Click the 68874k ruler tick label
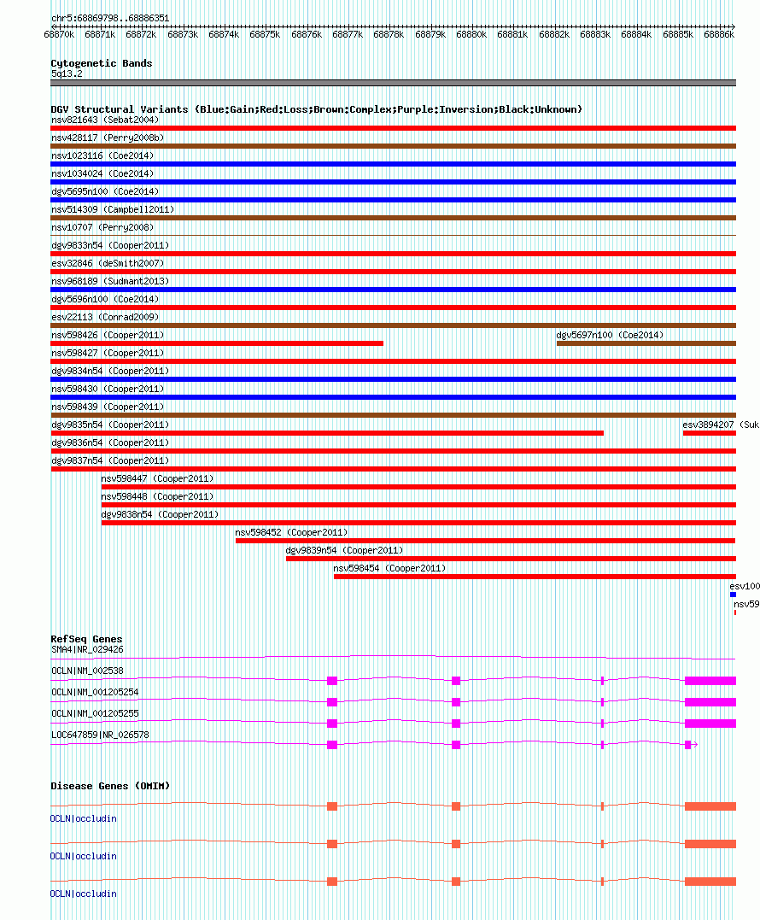This screenshot has height=920, width=760. coord(224,35)
